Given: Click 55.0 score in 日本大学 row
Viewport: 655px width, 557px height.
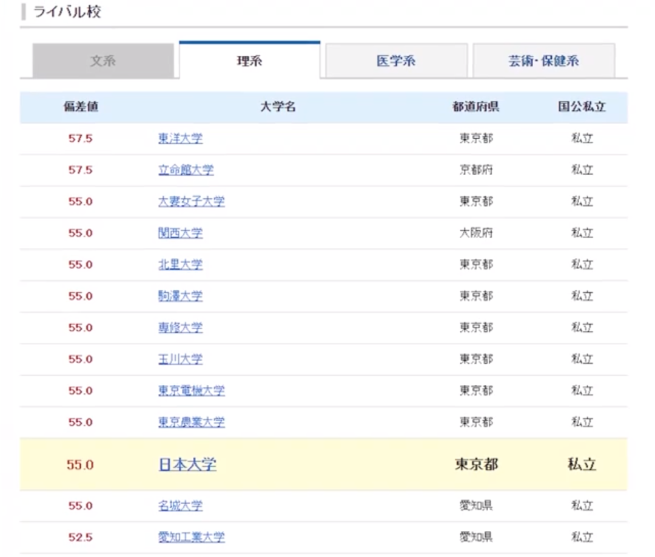Looking at the screenshot, I should (x=80, y=465).
